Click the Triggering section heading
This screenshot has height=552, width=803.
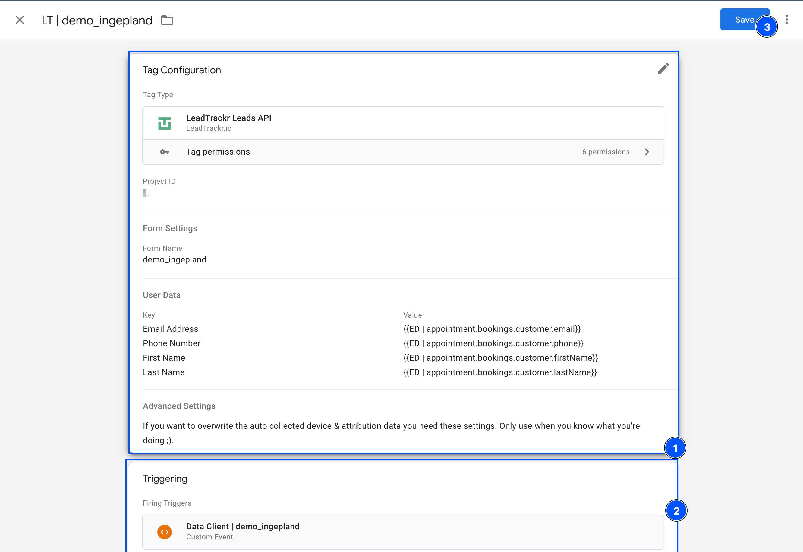(165, 479)
